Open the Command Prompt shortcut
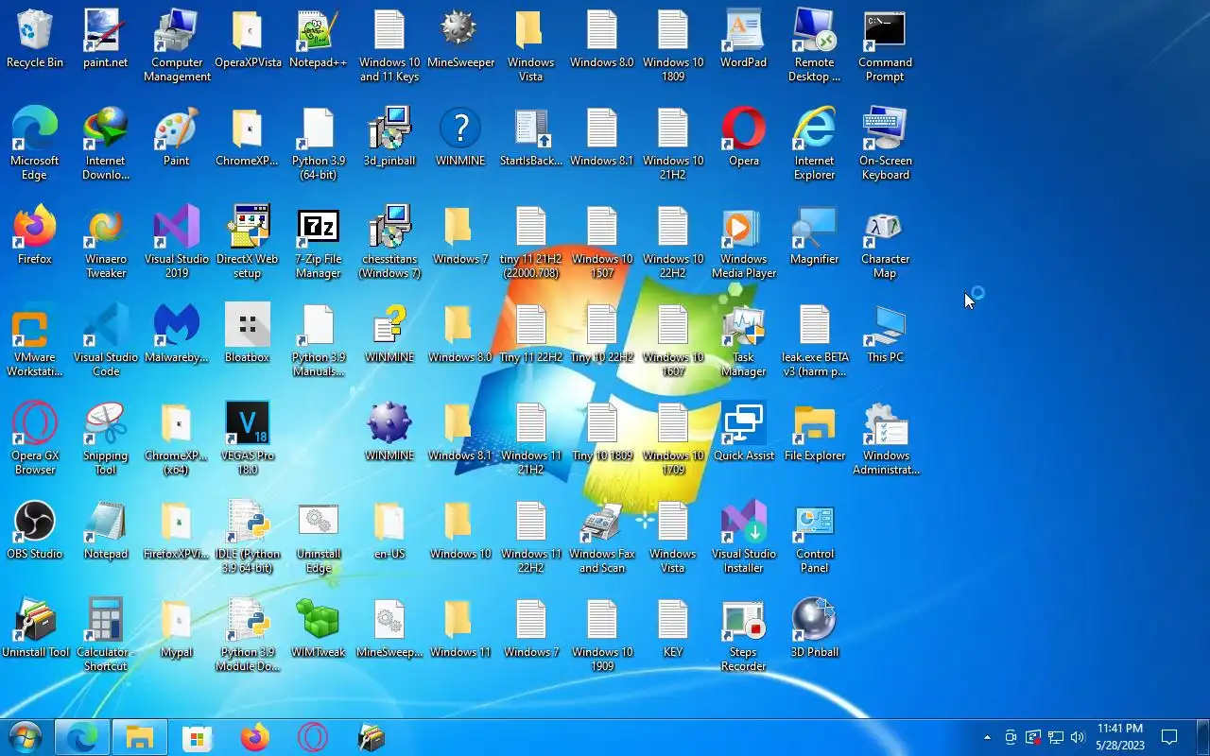 pyautogui.click(x=886, y=46)
